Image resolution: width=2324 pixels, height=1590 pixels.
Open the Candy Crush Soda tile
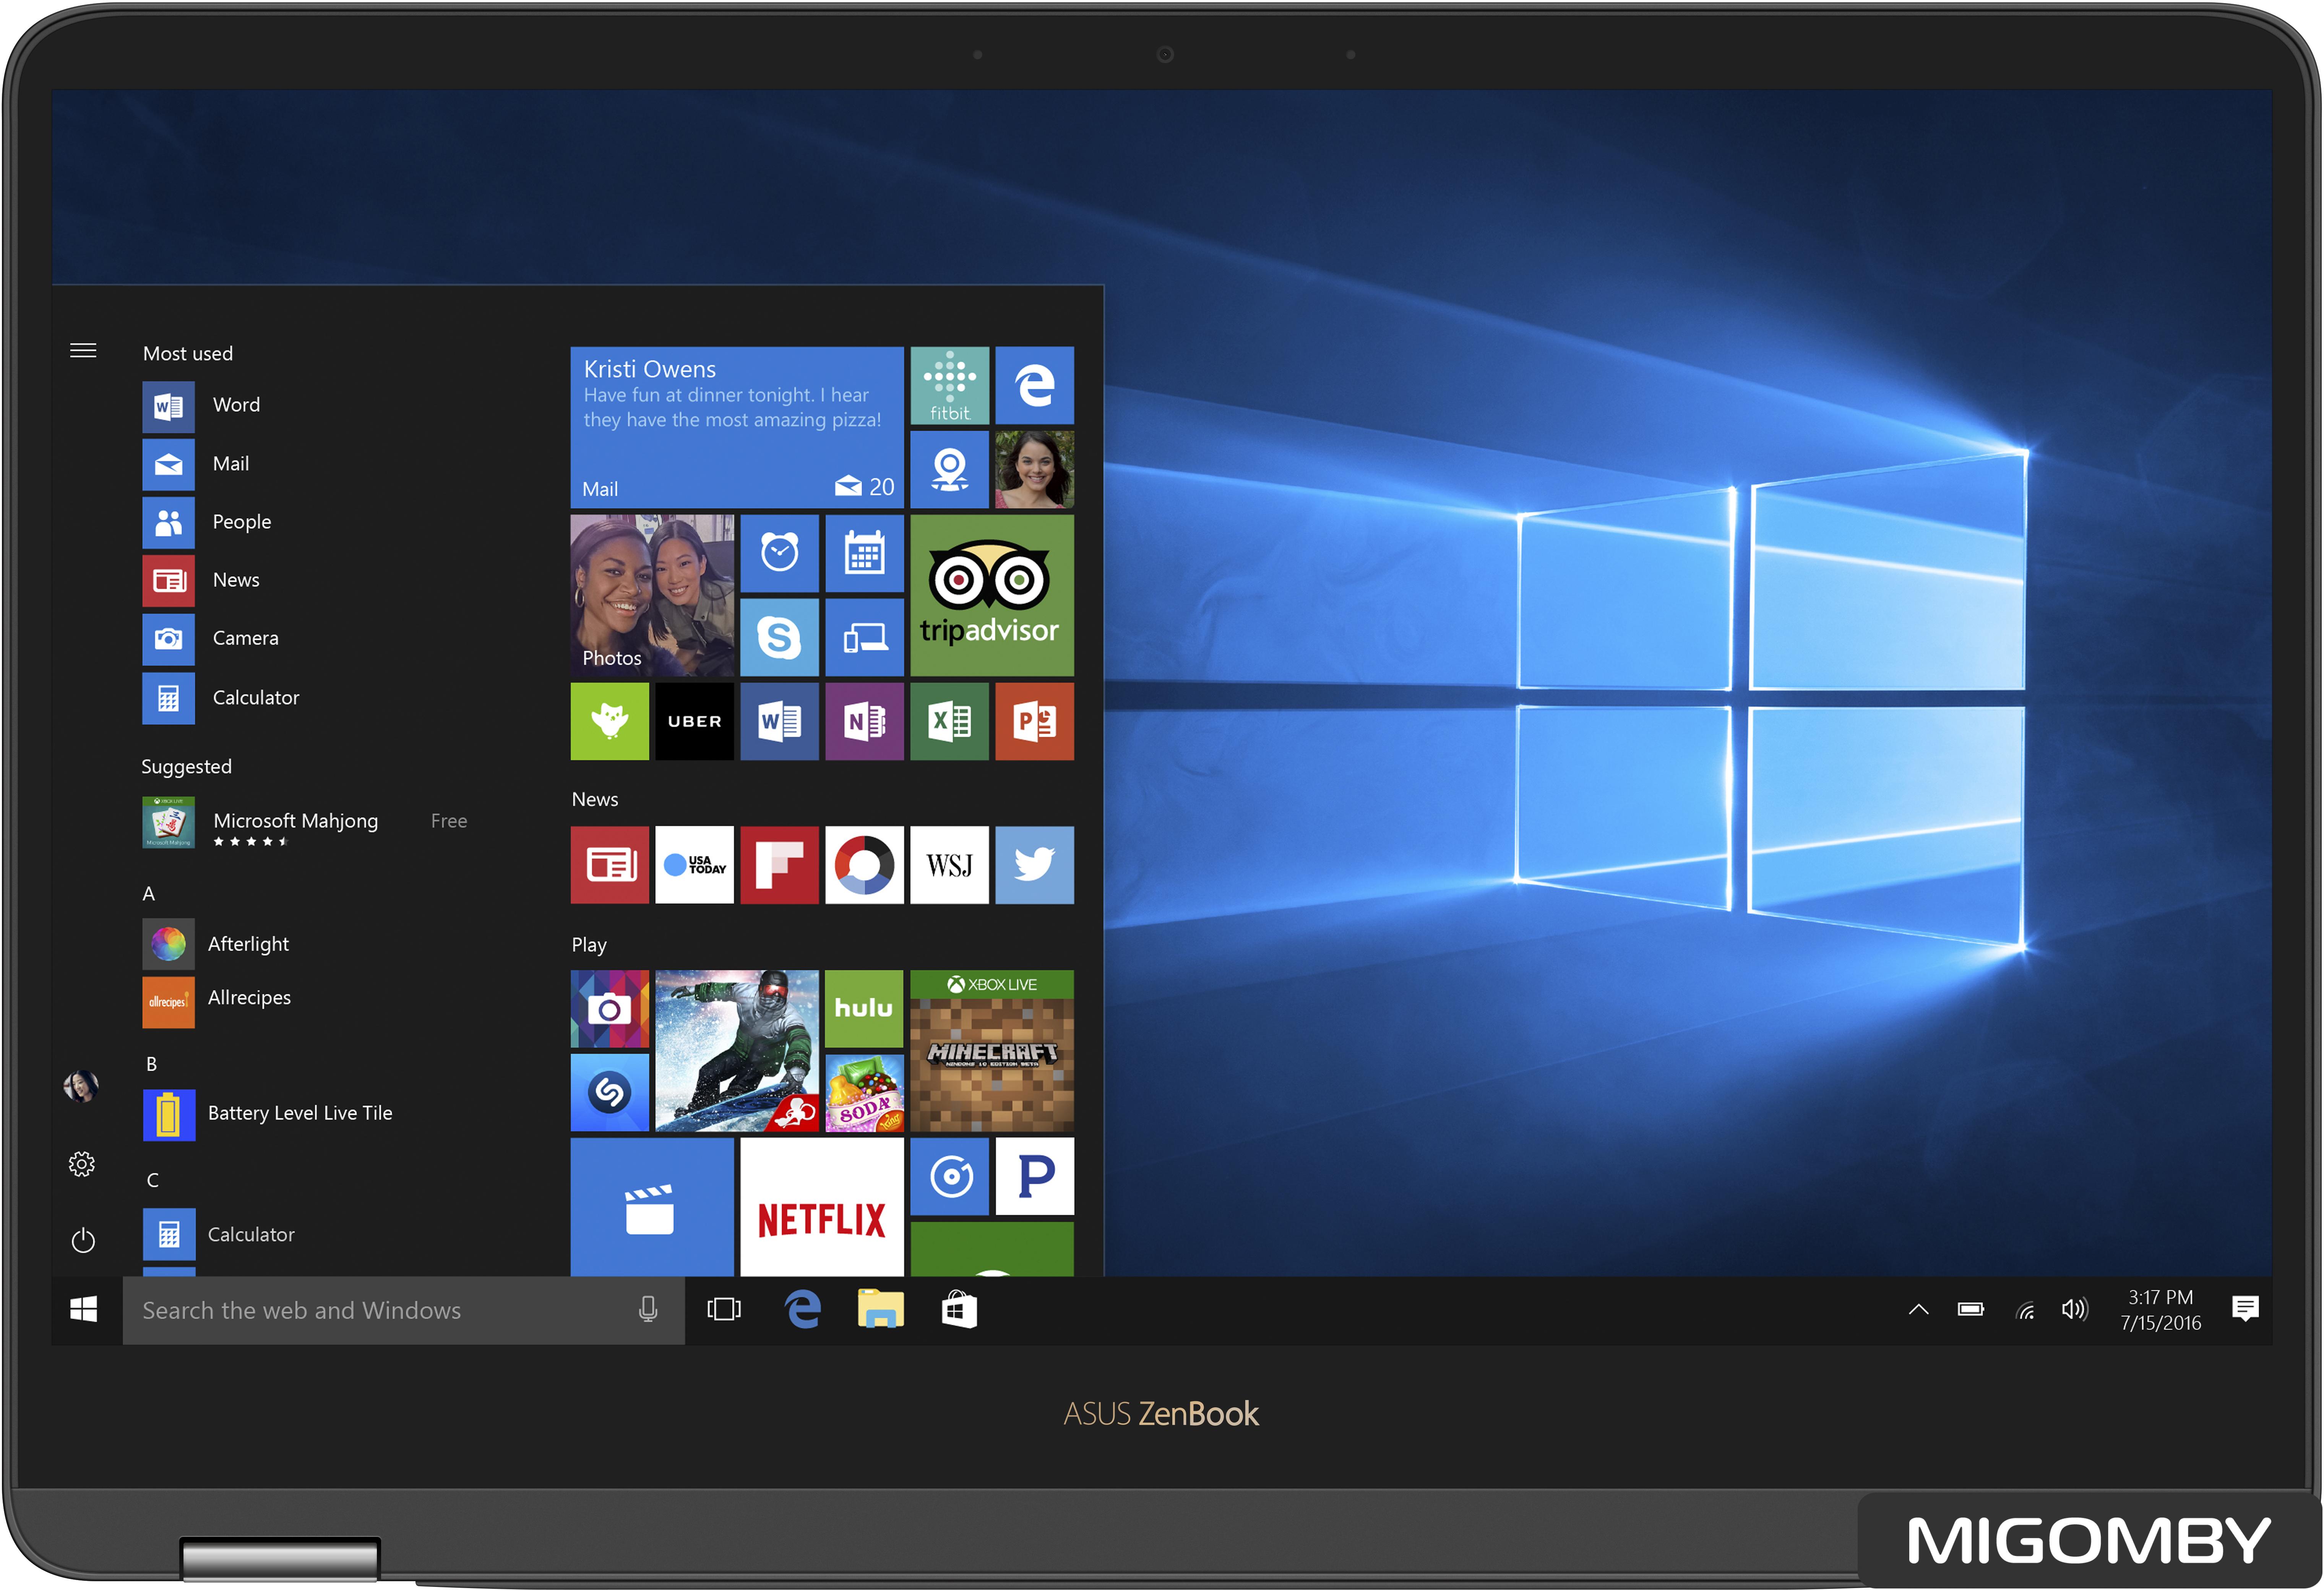pyautogui.click(x=864, y=1093)
